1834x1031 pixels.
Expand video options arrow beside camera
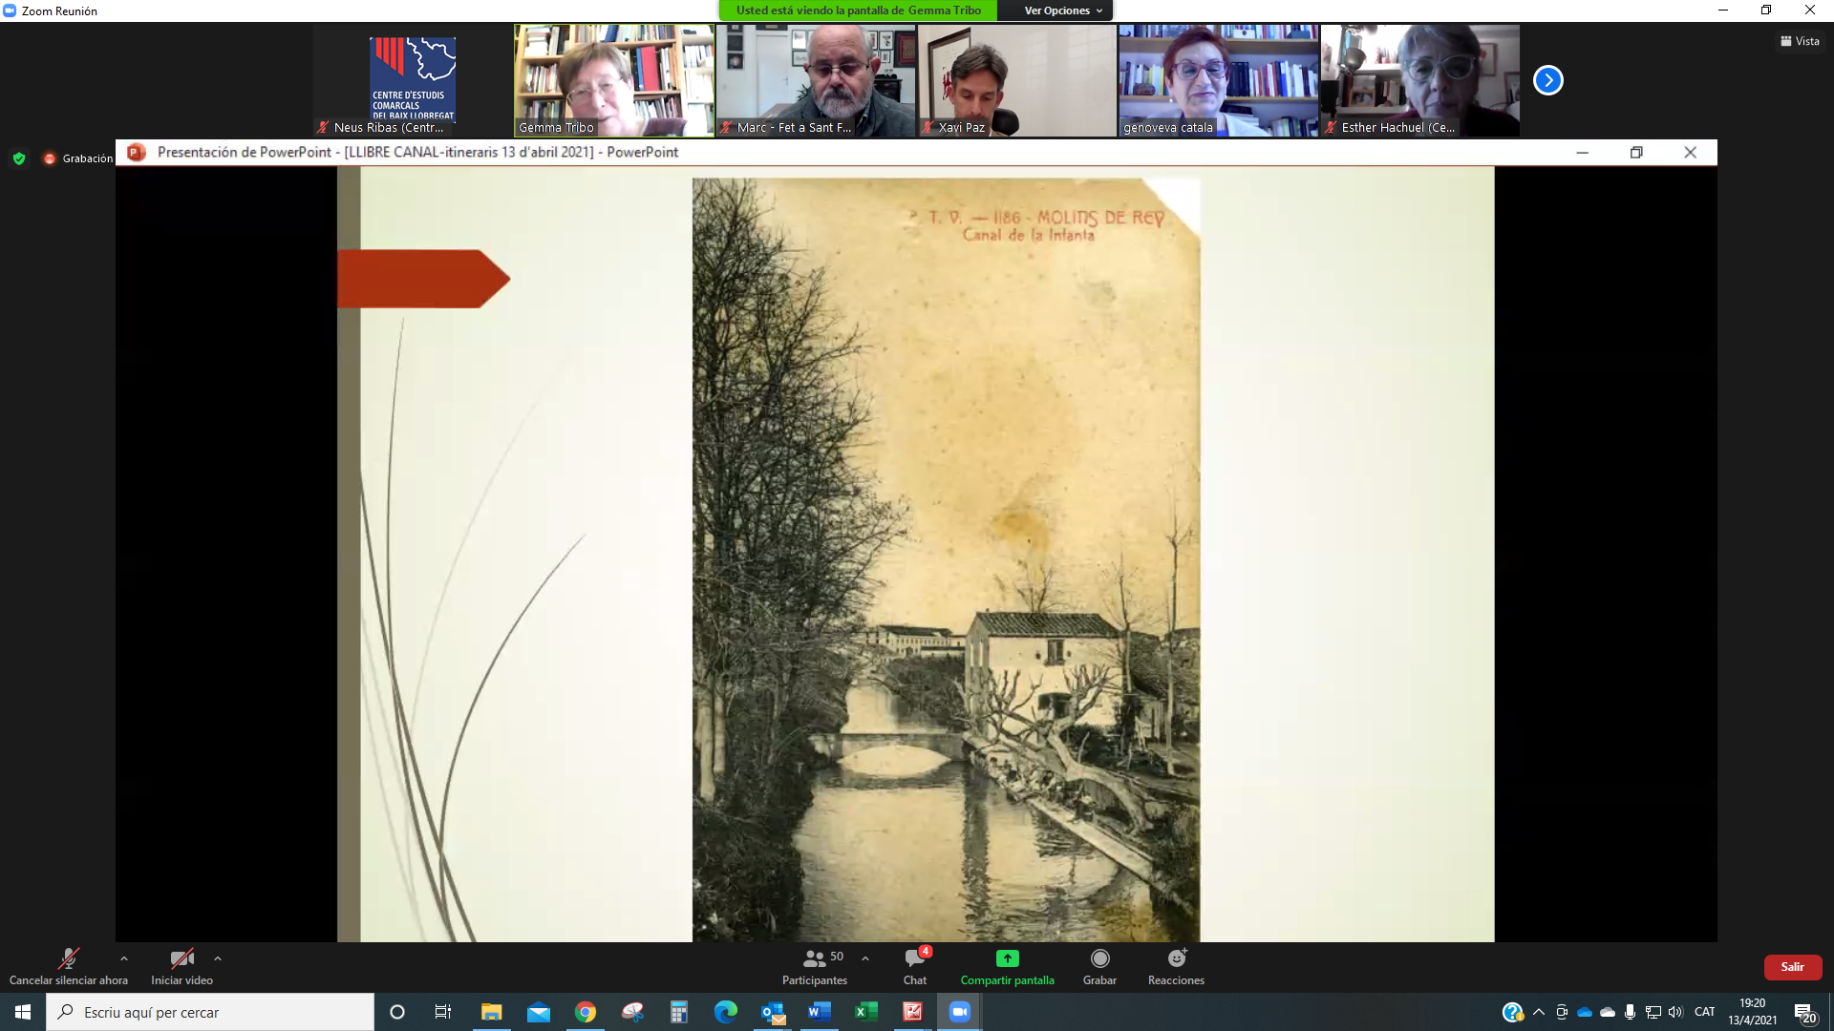tap(218, 958)
